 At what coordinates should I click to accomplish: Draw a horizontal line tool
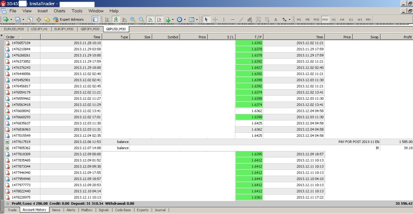pyautogui.click(x=232, y=19)
